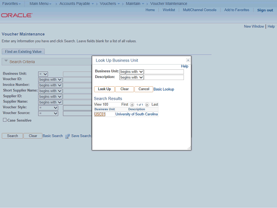Click the Look Up button
Viewport: 277px width, 208px height.
pyautogui.click(x=104, y=89)
